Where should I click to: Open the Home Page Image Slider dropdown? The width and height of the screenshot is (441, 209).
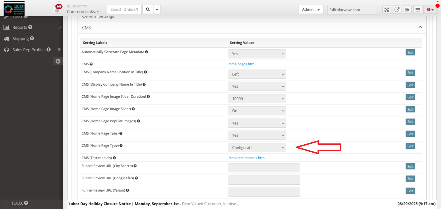[257, 111]
